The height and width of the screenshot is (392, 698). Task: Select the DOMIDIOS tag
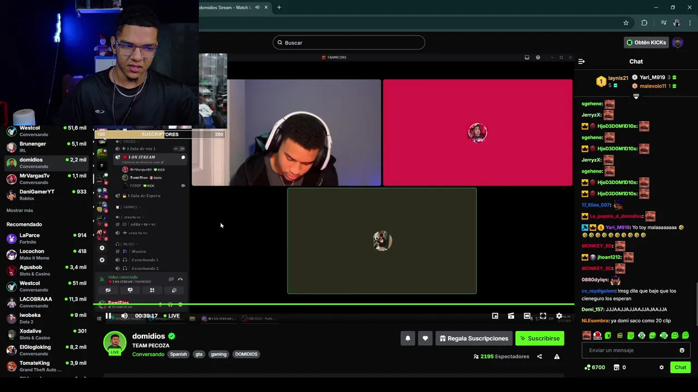tap(246, 354)
